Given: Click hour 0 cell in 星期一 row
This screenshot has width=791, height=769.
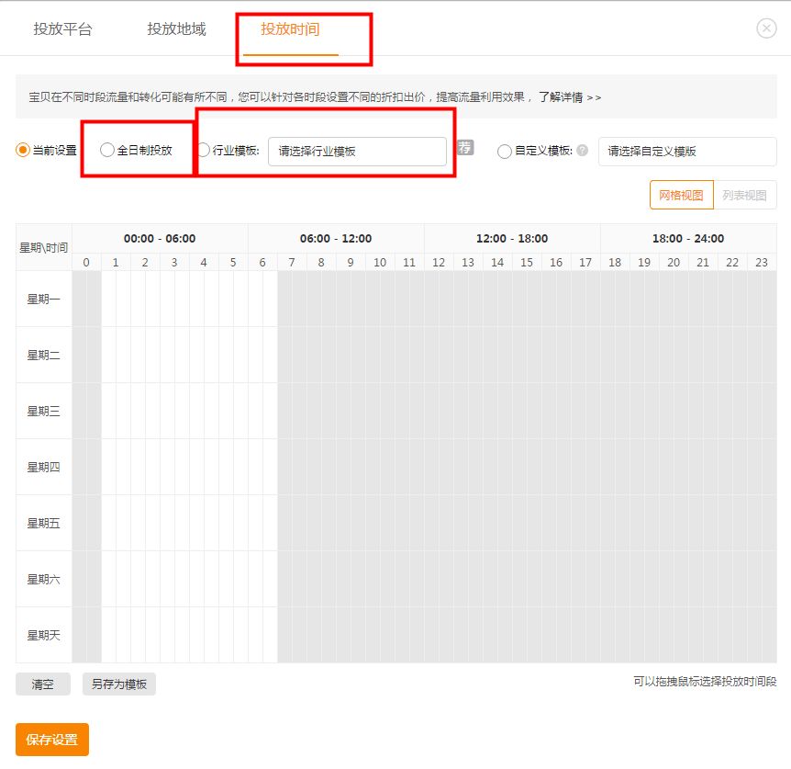Looking at the screenshot, I should click(85, 299).
